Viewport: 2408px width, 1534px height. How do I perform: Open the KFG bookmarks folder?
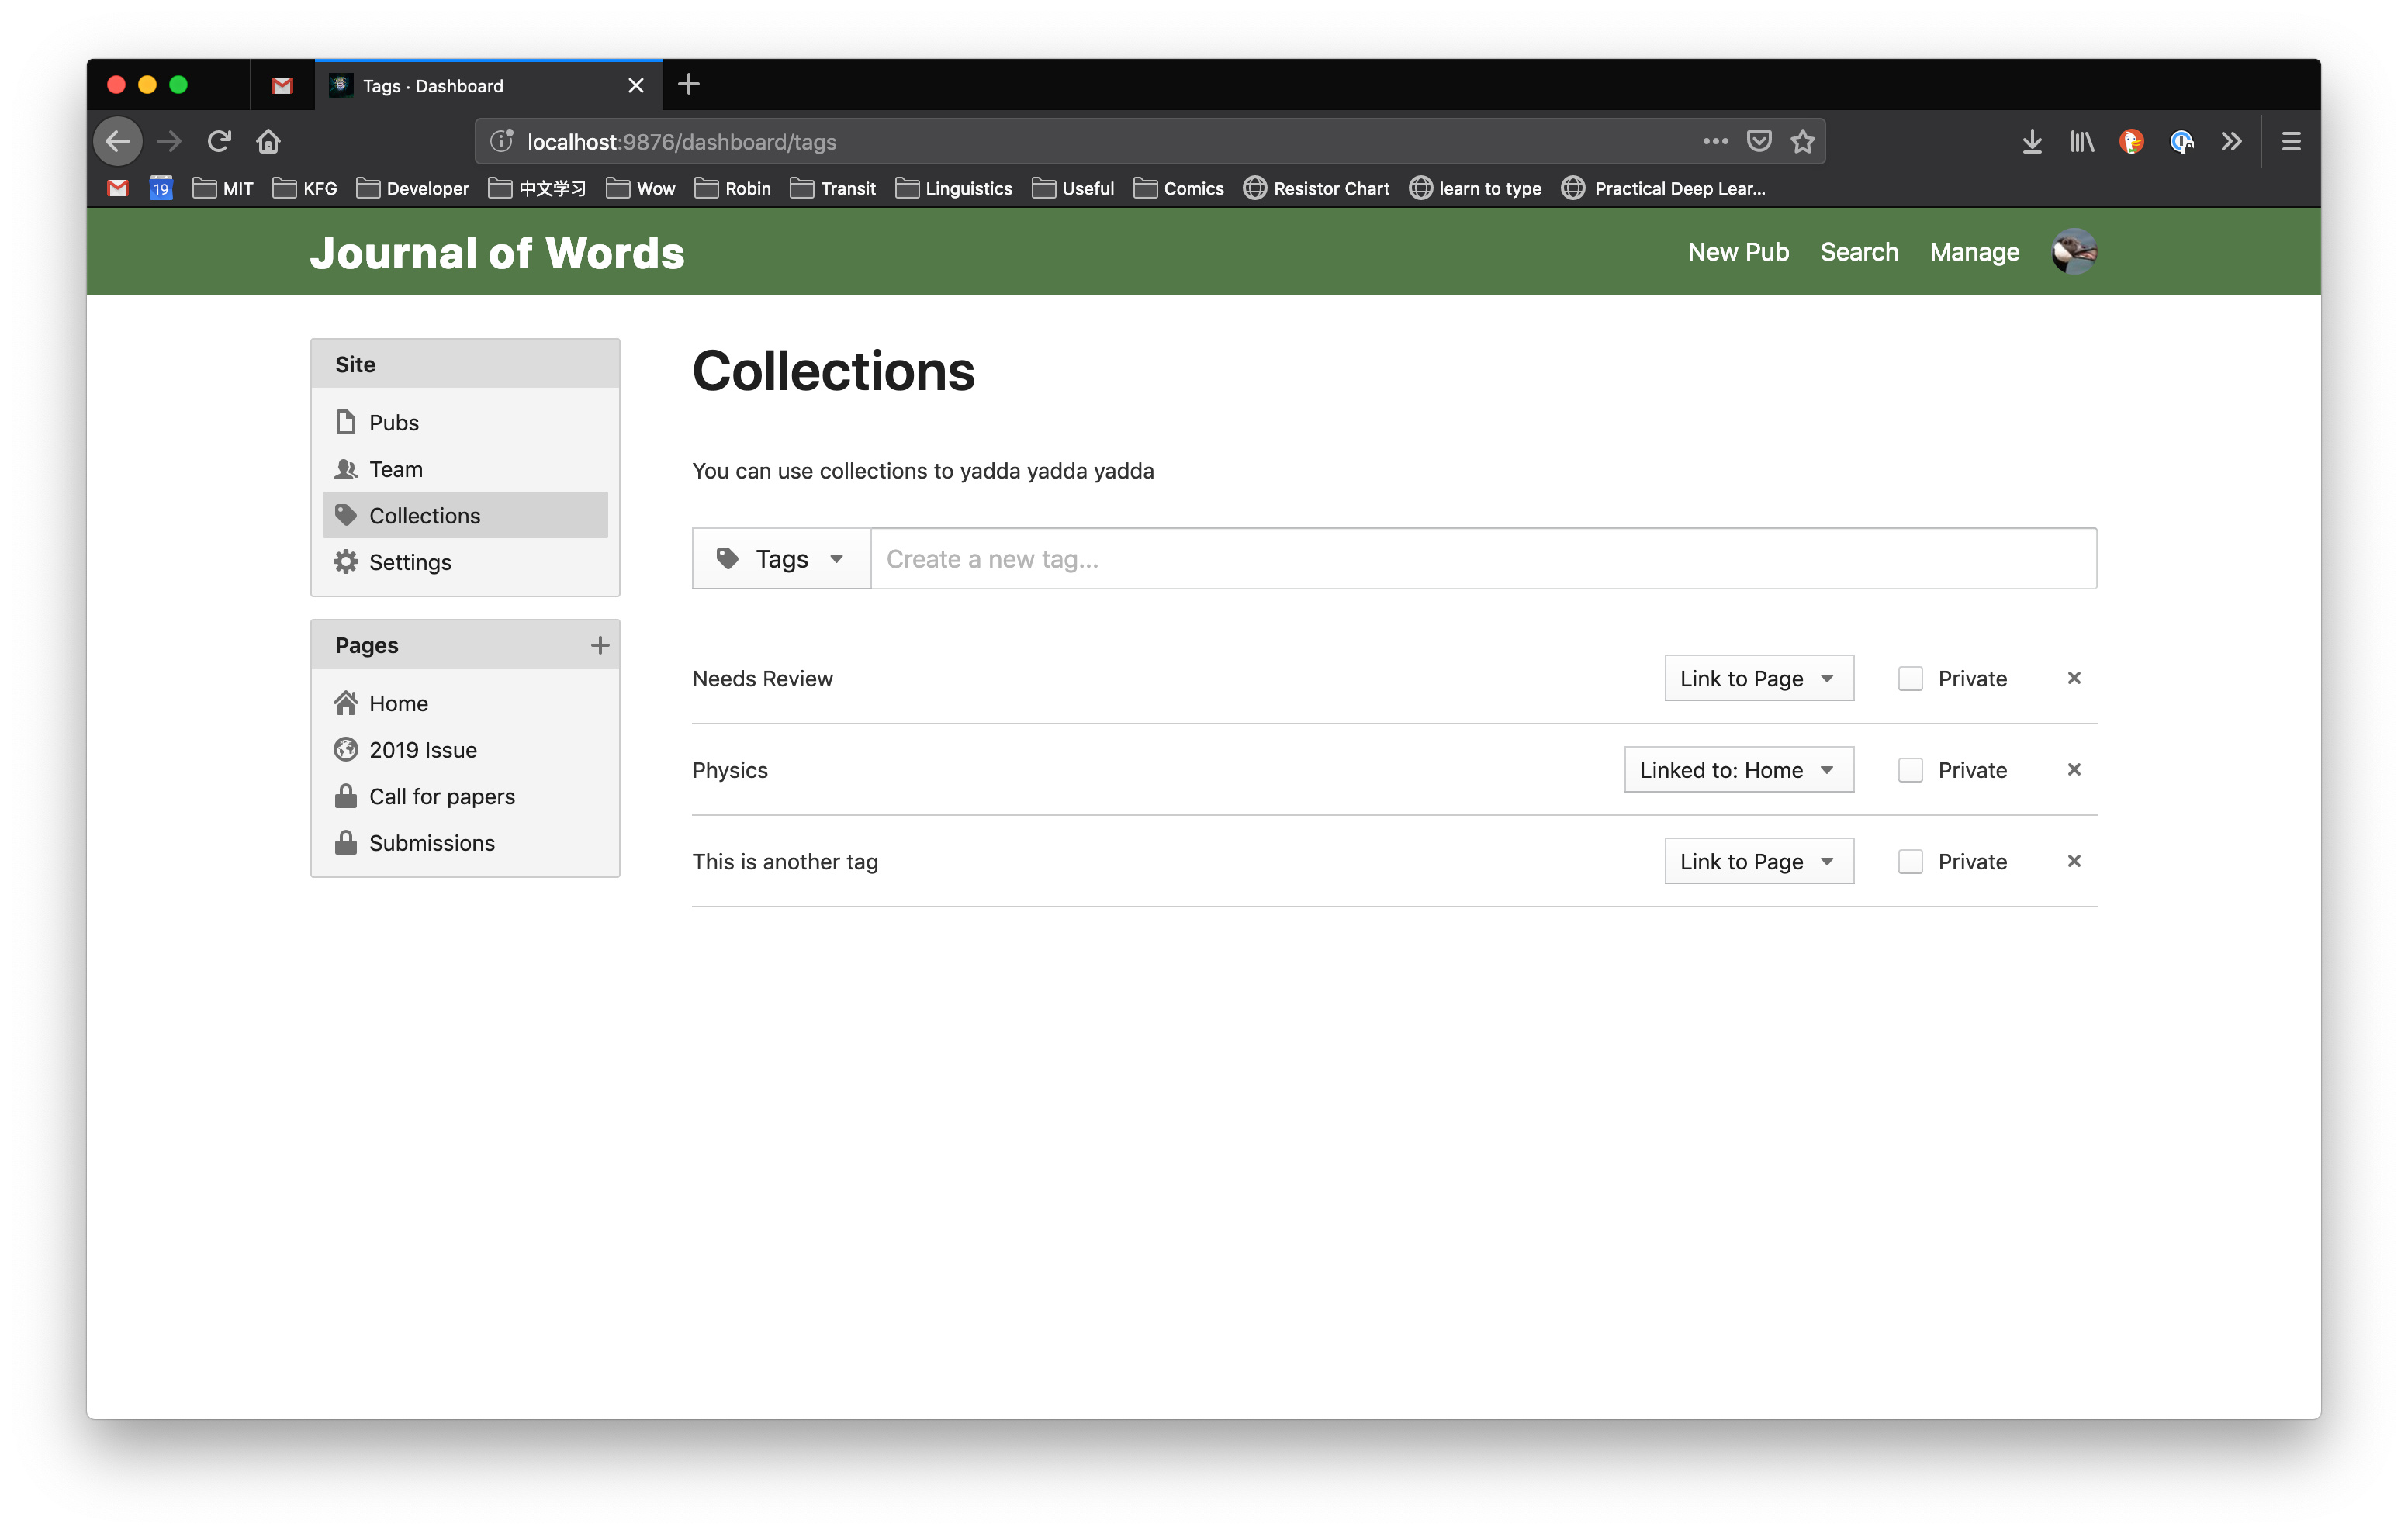pos(305,188)
